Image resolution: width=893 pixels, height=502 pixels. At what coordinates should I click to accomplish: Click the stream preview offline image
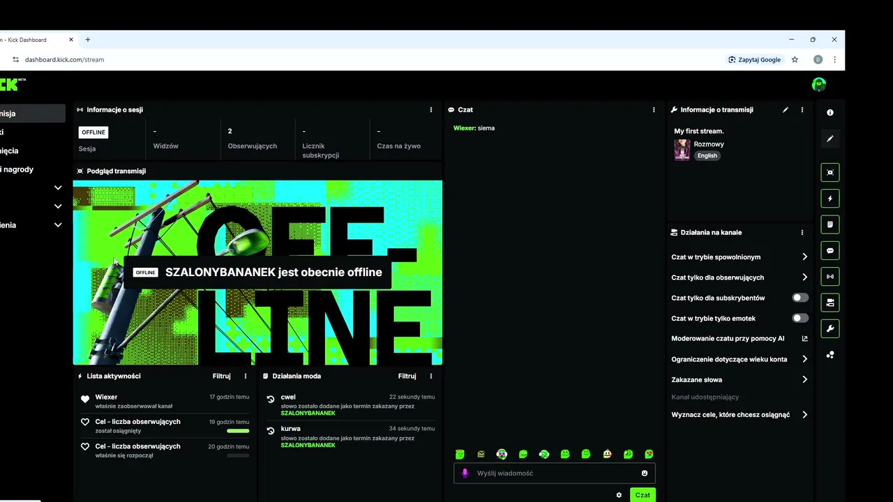coord(257,273)
